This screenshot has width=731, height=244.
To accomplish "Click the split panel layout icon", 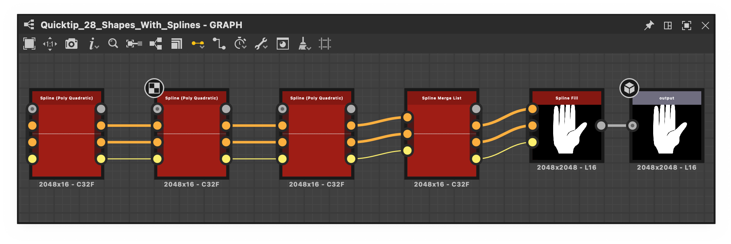I will point(668,26).
